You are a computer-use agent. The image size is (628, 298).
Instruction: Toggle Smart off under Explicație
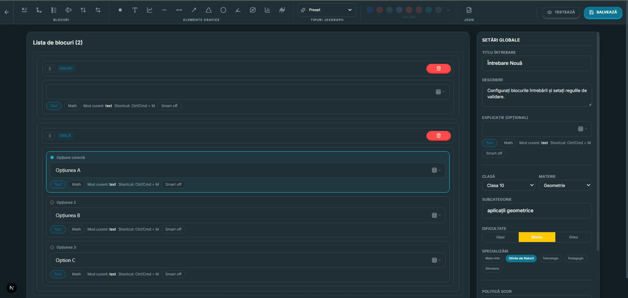pyautogui.click(x=494, y=153)
